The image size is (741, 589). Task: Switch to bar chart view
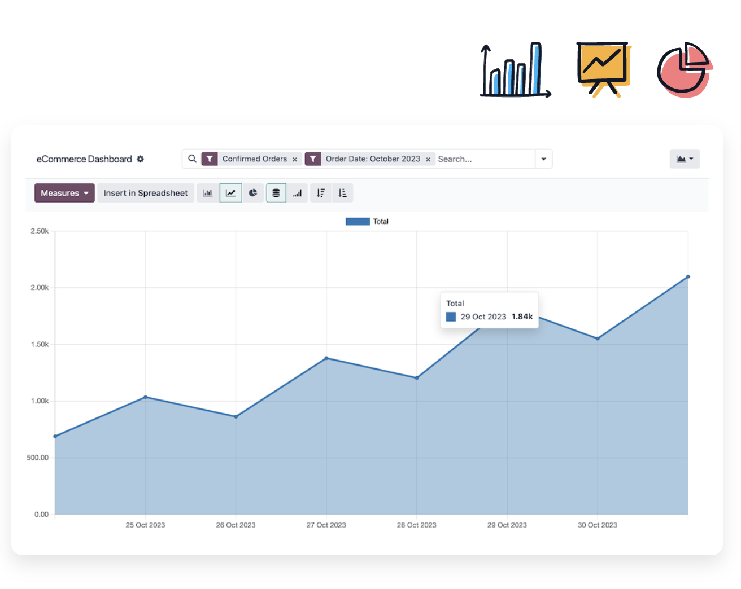[x=208, y=193]
